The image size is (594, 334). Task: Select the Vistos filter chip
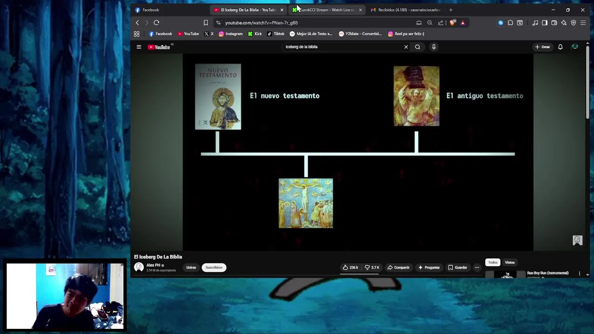tap(510, 263)
